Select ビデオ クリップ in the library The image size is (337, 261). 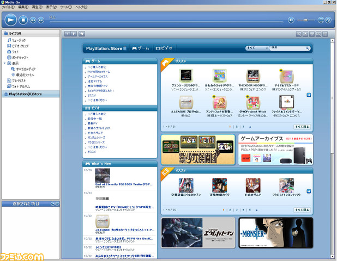point(18,46)
